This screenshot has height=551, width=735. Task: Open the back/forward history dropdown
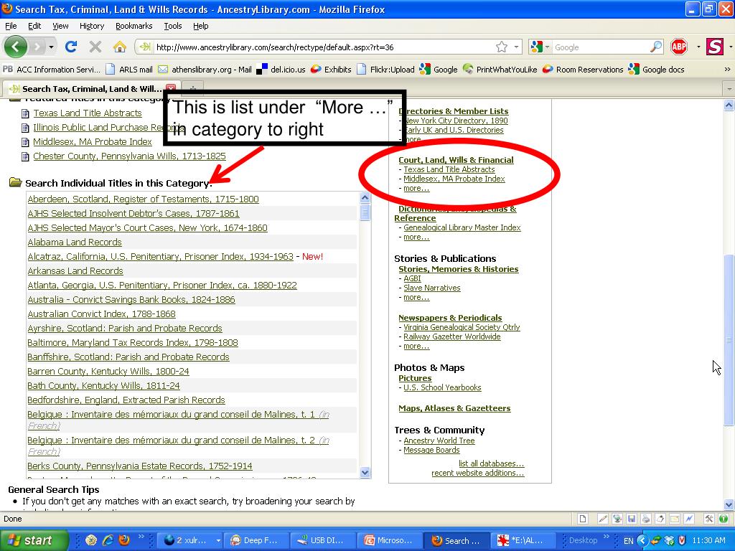click(51, 47)
